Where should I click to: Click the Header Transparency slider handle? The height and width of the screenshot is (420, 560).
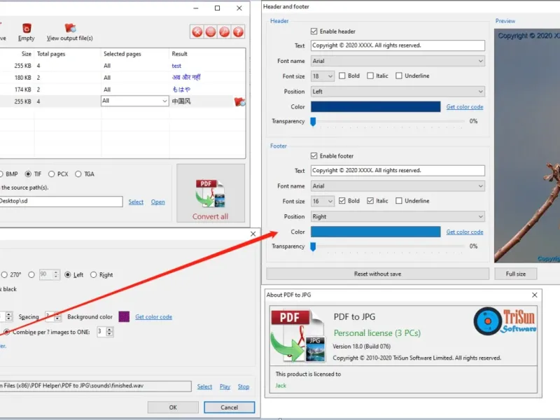[x=313, y=122]
